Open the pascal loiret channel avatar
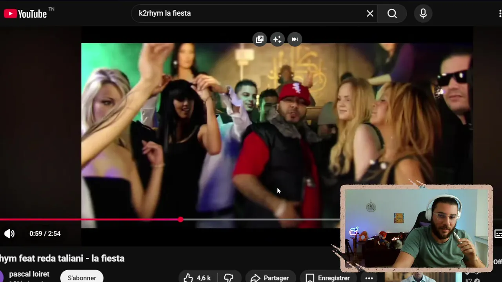502x282 pixels. click(2, 276)
